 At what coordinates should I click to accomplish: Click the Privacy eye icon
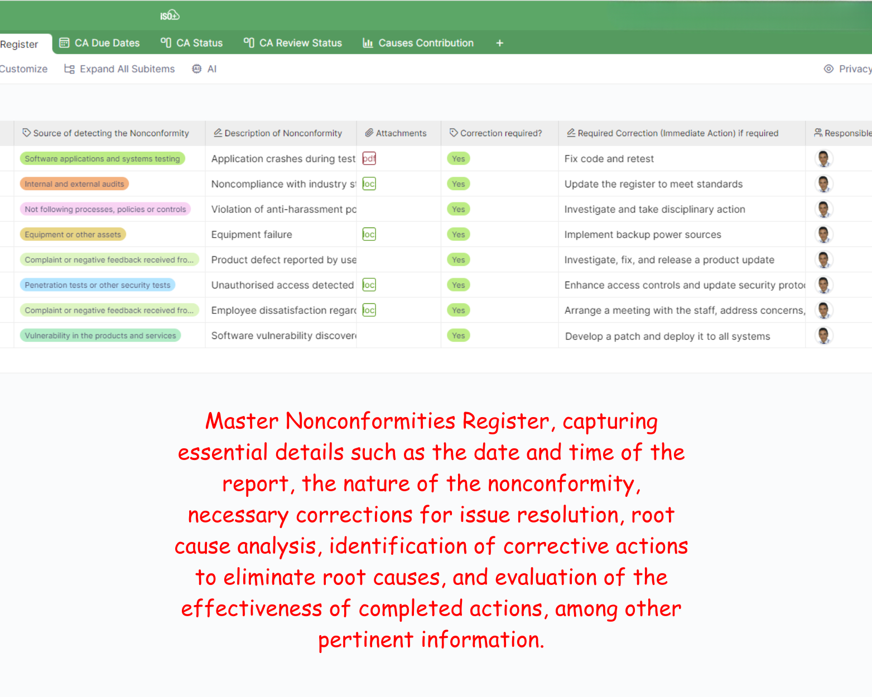tap(828, 69)
